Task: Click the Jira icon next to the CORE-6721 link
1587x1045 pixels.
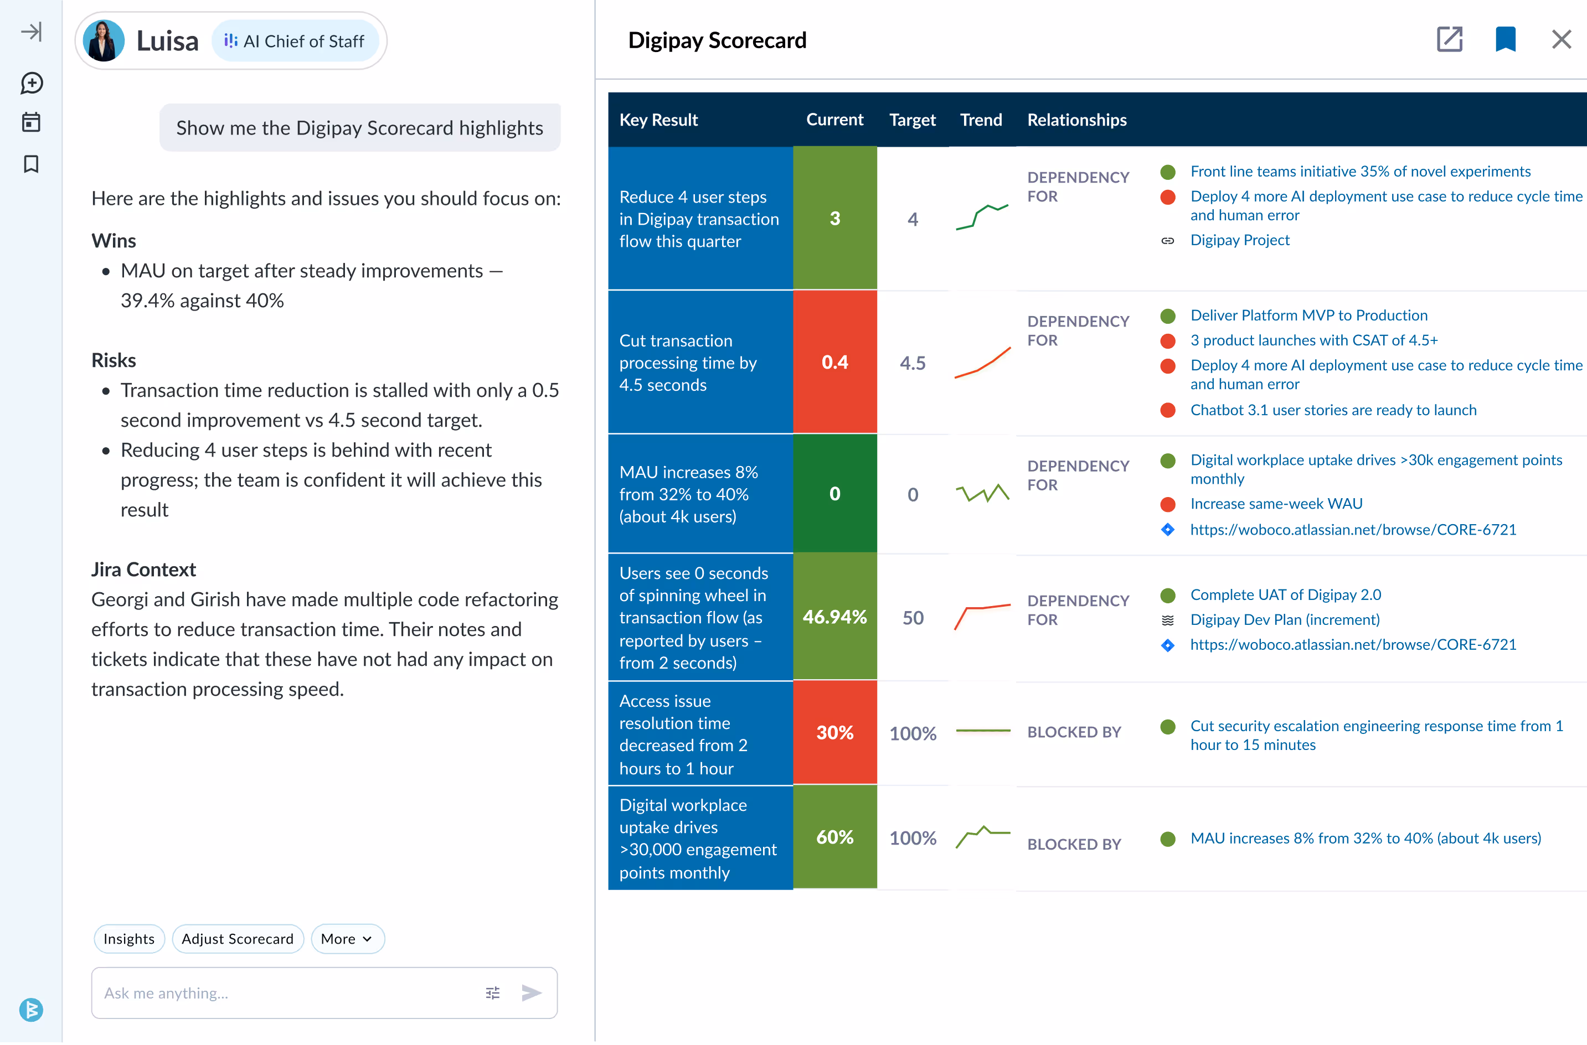Action: (x=1168, y=530)
